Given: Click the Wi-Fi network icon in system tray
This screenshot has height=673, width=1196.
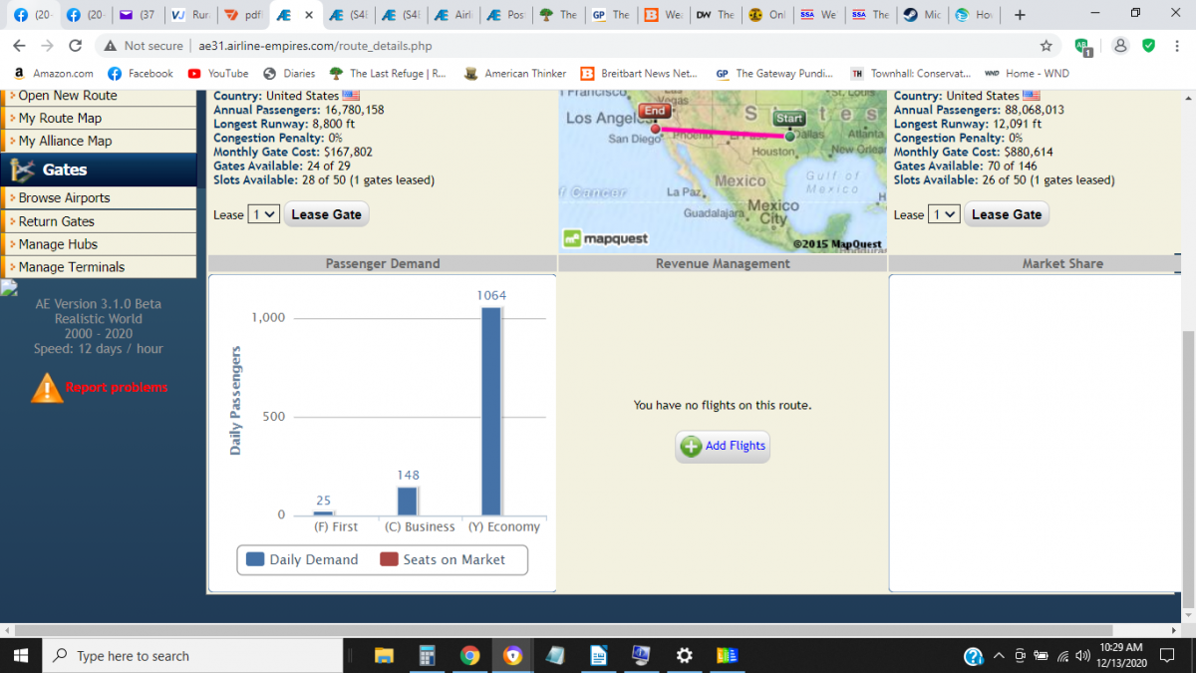Looking at the screenshot, I should 1063,656.
